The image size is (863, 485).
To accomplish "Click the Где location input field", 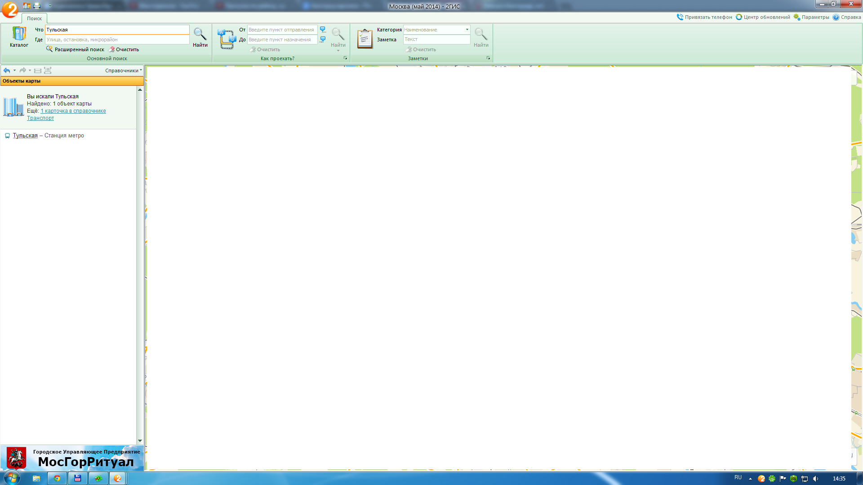I will (117, 40).
